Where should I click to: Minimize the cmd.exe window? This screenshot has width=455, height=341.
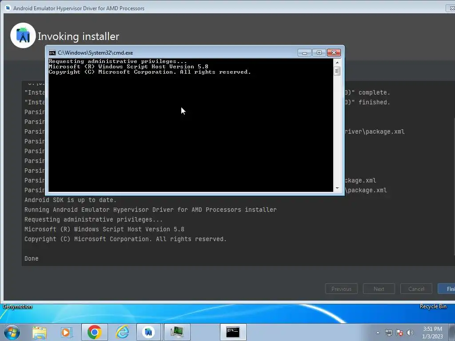coord(304,53)
